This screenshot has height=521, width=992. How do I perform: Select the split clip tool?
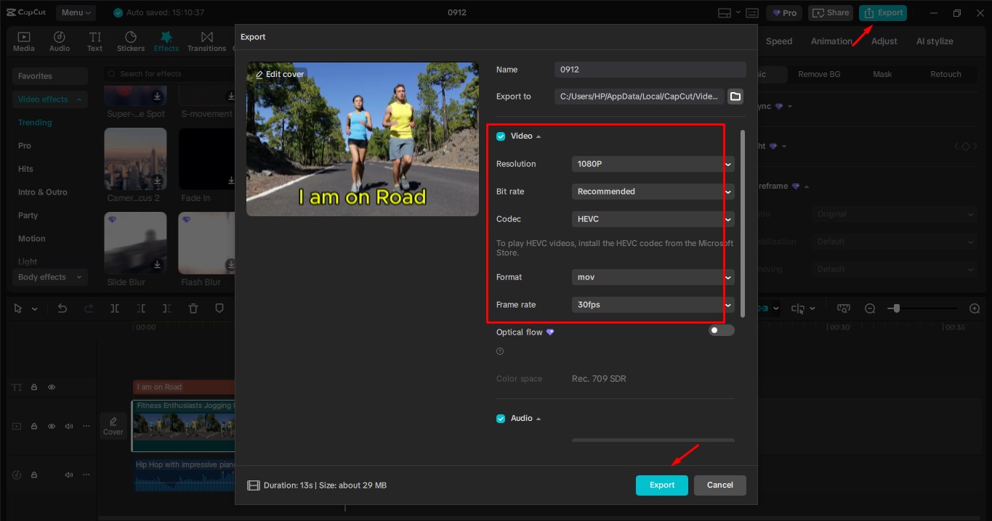(113, 308)
